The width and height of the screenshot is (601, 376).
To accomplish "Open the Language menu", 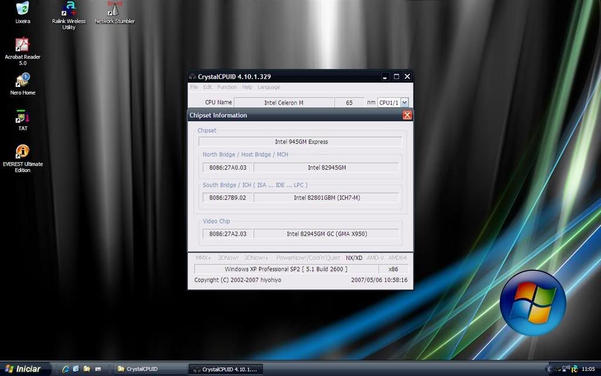I will point(269,88).
